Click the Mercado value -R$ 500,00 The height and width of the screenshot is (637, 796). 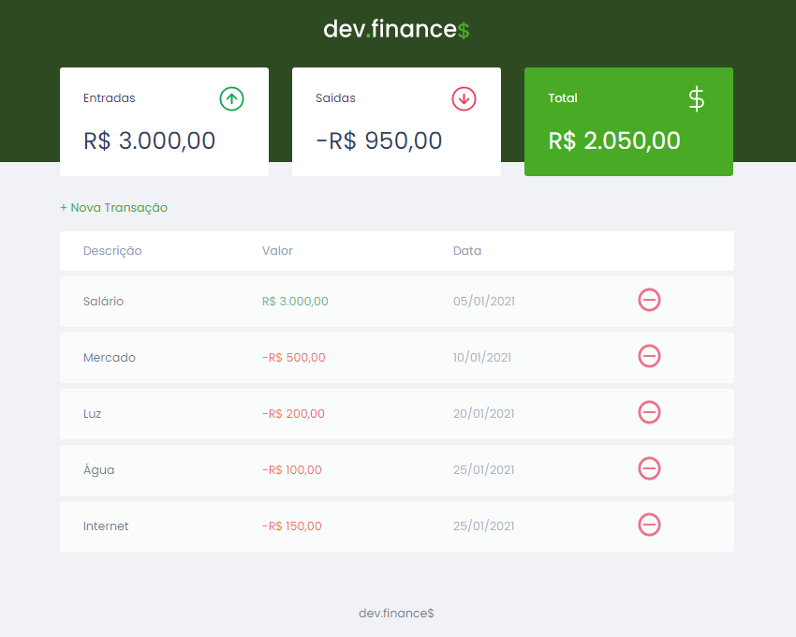294,358
